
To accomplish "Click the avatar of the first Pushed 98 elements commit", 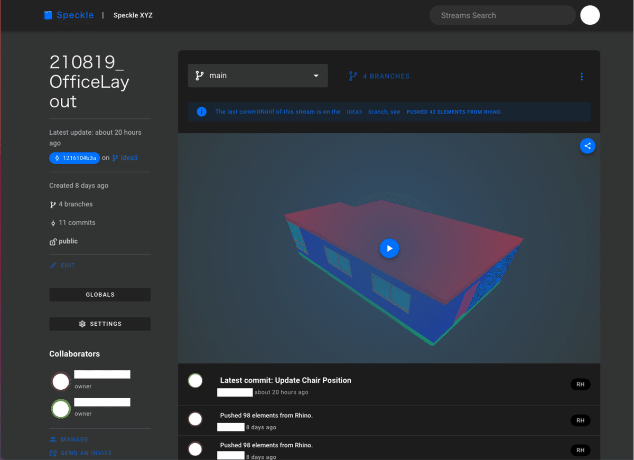I will pos(195,419).
